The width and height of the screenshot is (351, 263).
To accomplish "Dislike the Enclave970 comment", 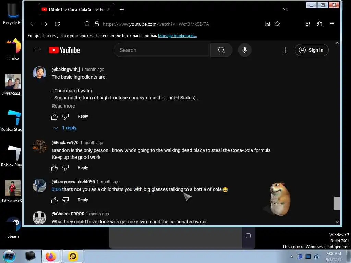I will 65,168.
